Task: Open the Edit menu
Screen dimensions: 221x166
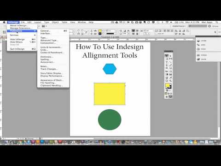Action: [29, 22]
